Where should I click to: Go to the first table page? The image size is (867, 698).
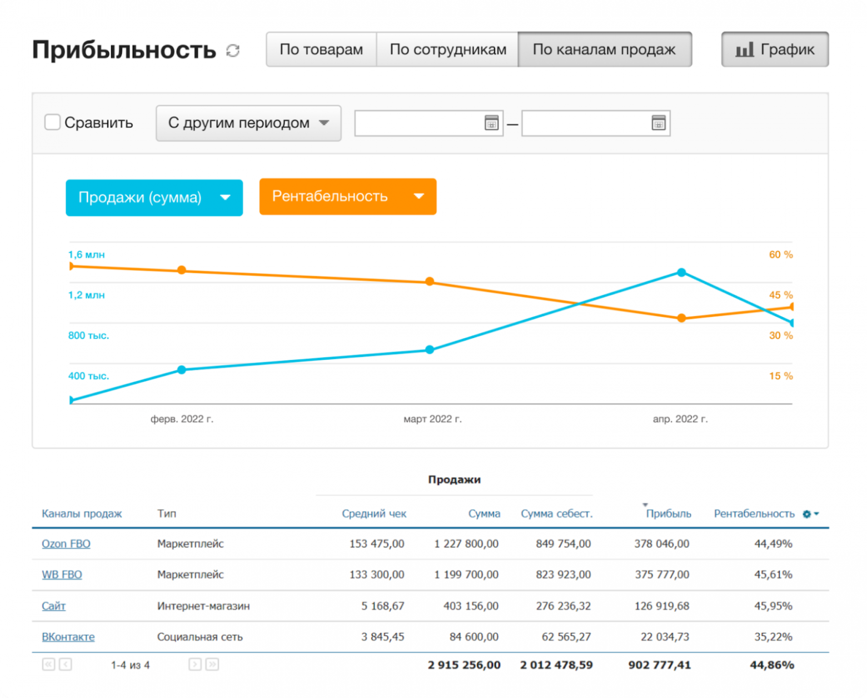(x=49, y=664)
